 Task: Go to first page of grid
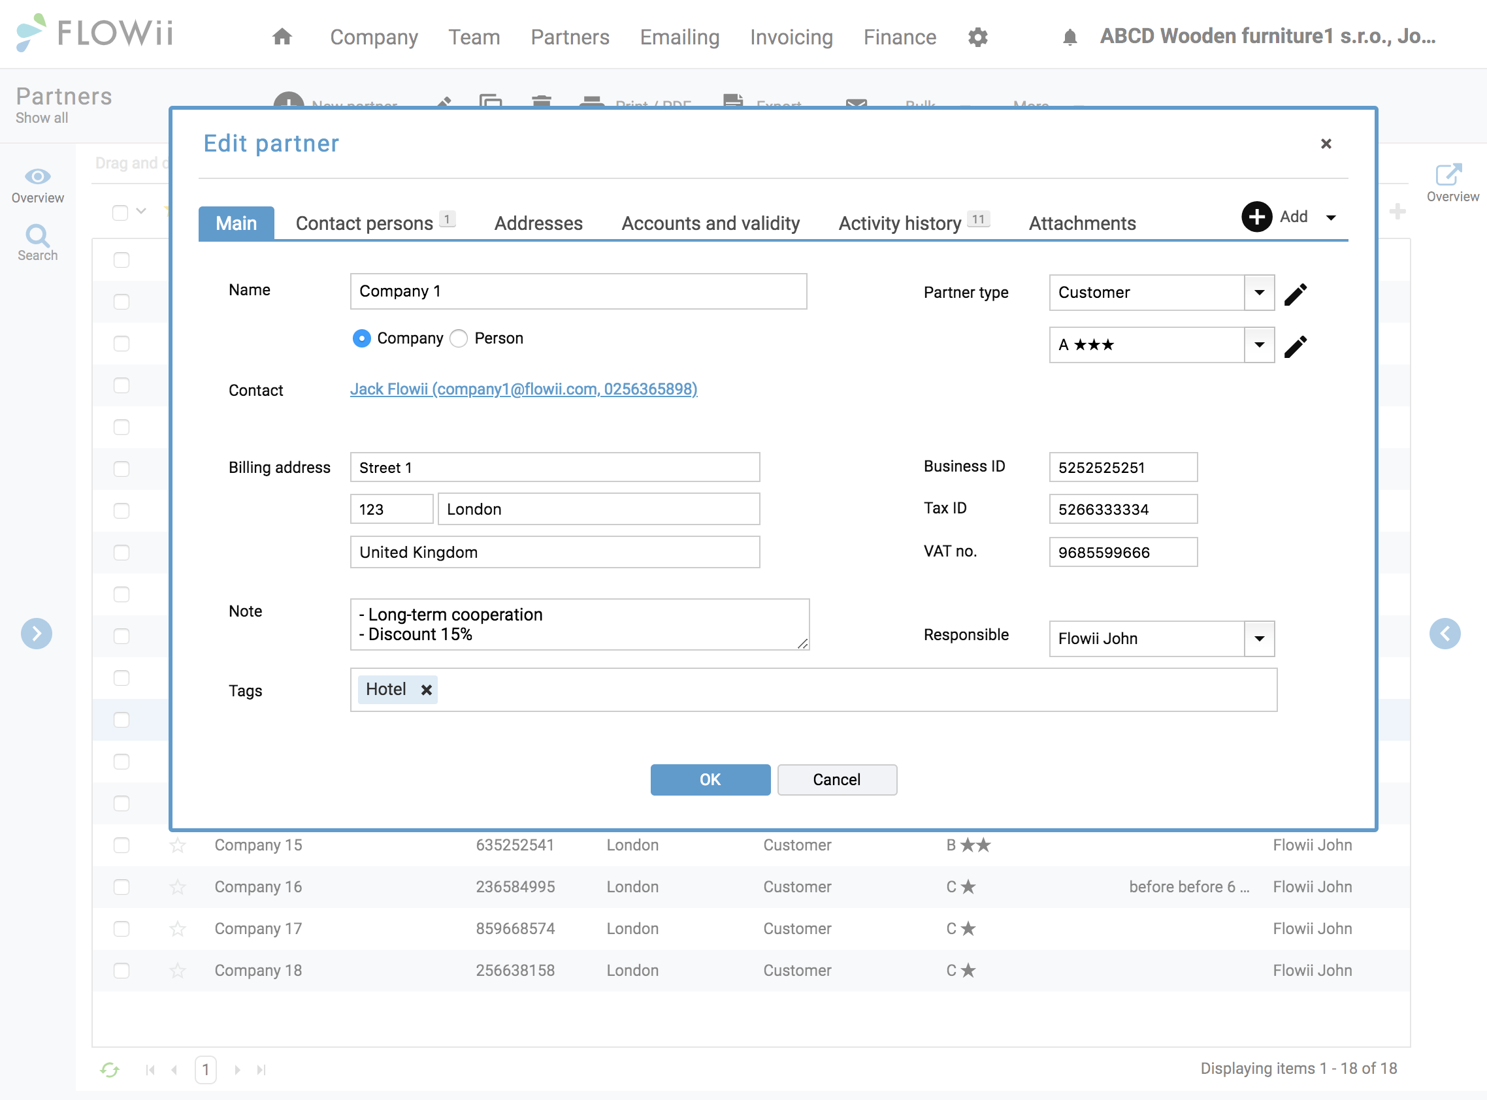(x=150, y=1069)
